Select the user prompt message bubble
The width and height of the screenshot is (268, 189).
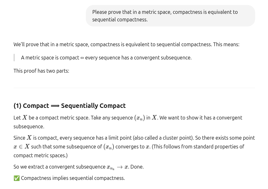pos(170,16)
